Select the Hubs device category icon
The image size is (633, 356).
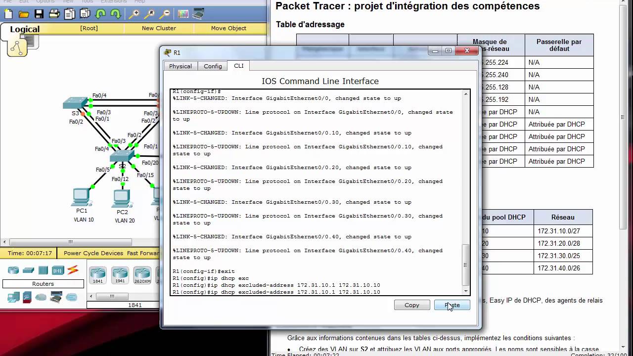point(43,270)
